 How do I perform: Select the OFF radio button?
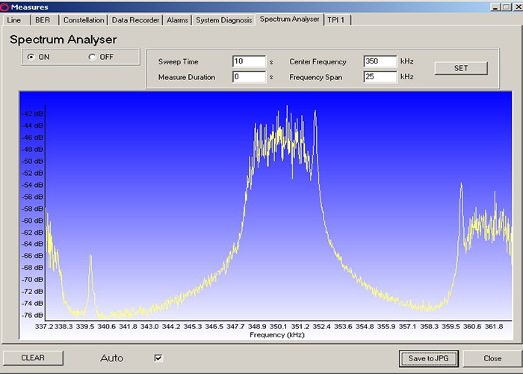pyautogui.click(x=93, y=58)
